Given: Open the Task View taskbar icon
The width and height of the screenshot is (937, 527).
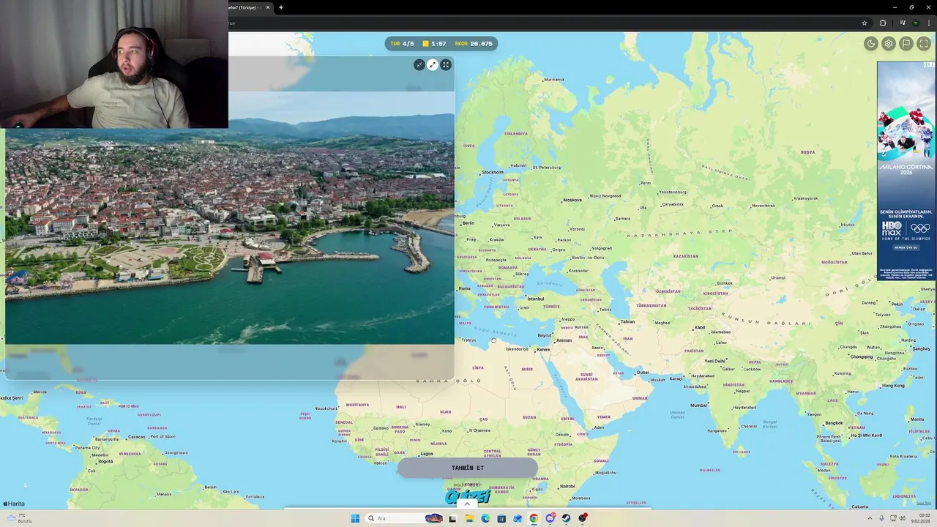Looking at the screenshot, I should [452, 518].
